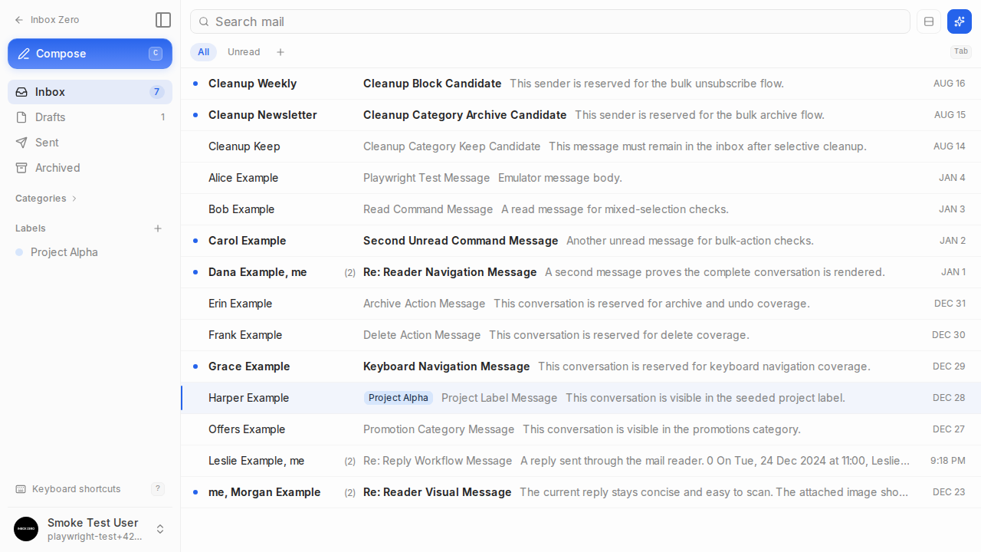Toggle the split view layout icon
This screenshot has width=981, height=552.
[929, 21]
